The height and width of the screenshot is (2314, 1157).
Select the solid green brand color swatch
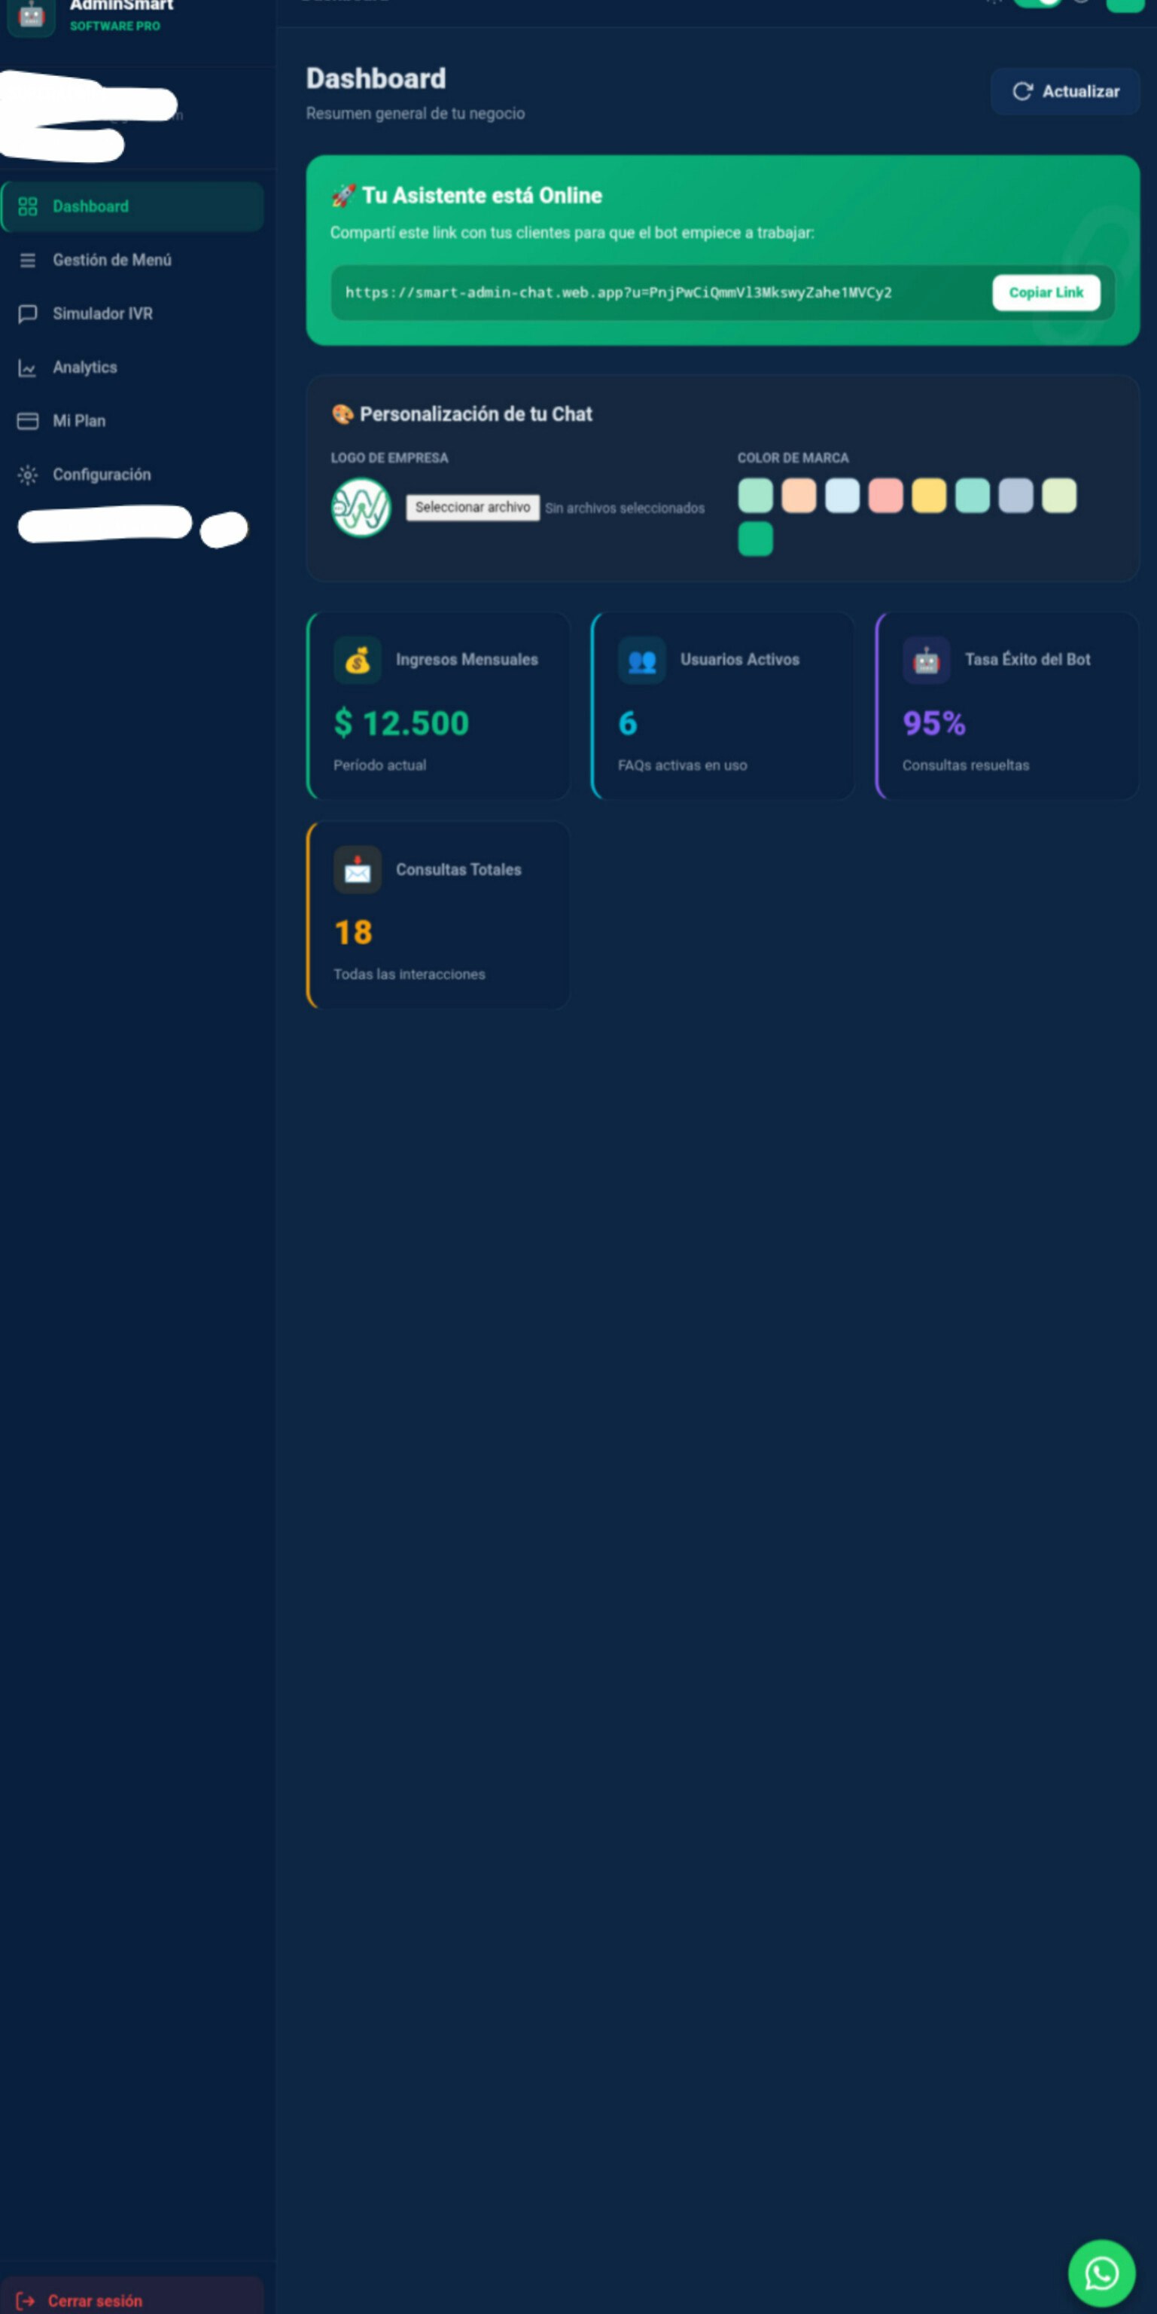tap(755, 539)
